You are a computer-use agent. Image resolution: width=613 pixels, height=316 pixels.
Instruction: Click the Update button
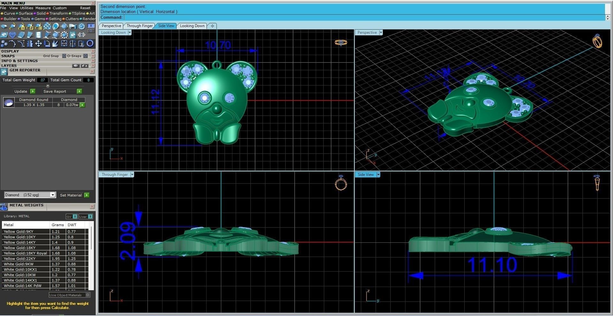pos(24,91)
